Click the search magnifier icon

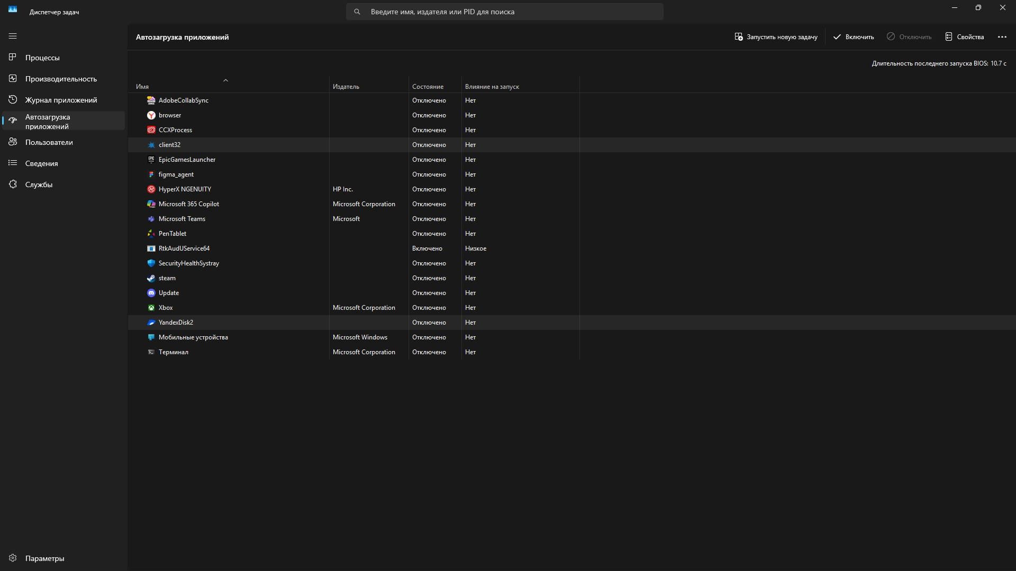357,12
